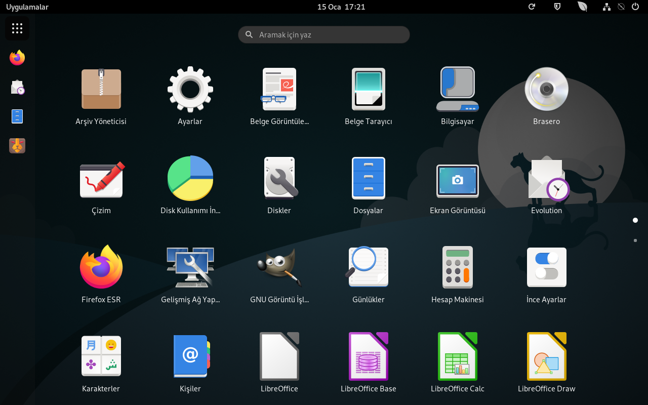Go to second app grid page dot
Screen dimensions: 648x405
click(x=635, y=240)
